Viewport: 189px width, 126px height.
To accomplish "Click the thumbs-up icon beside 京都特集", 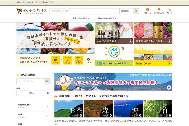I will click(56, 96).
